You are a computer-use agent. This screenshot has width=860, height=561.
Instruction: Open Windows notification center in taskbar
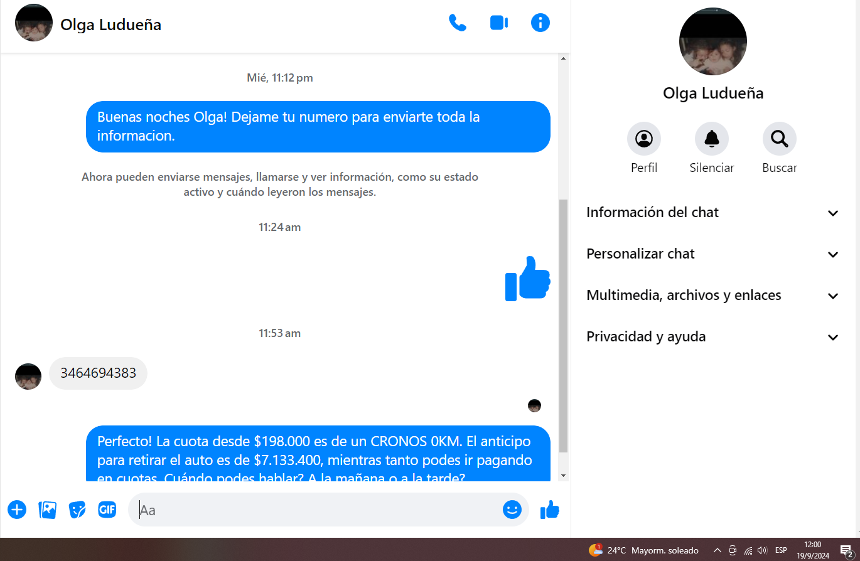846,551
